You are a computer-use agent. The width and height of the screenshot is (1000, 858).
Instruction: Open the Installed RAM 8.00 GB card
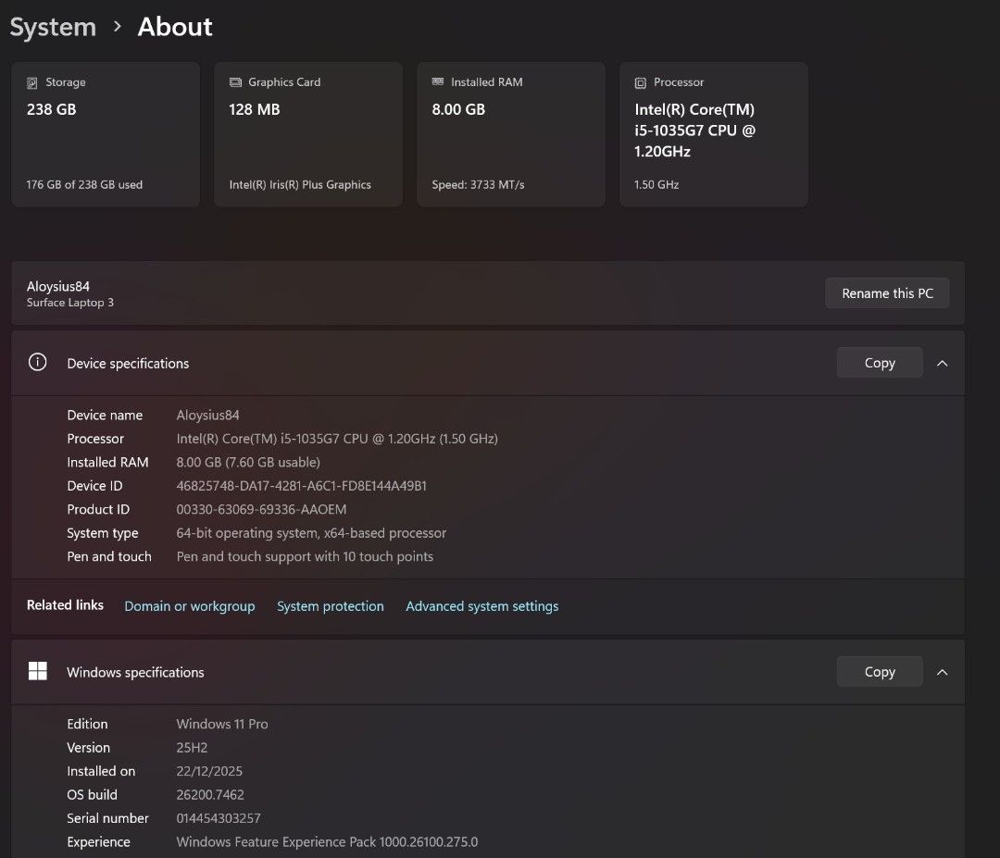pyautogui.click(x=511, y=134)
